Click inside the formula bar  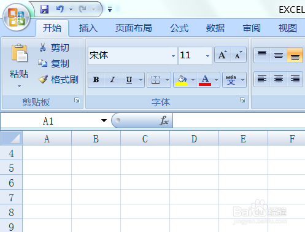click(239, 121)
